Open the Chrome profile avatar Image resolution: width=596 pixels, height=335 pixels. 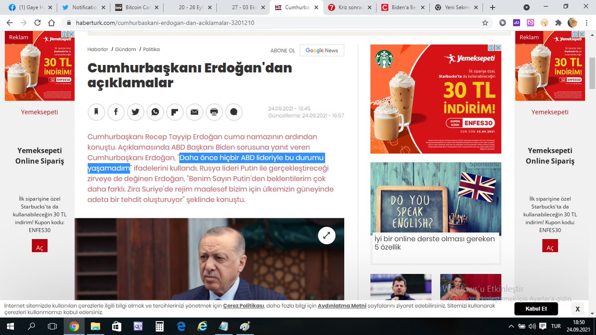pos(572,23)
